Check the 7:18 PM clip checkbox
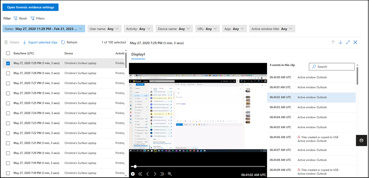The image size is (369, 178). [x=8, y=173]
